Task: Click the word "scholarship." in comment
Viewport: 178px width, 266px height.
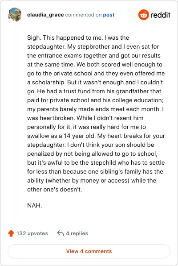Action: tap(49, 83)
